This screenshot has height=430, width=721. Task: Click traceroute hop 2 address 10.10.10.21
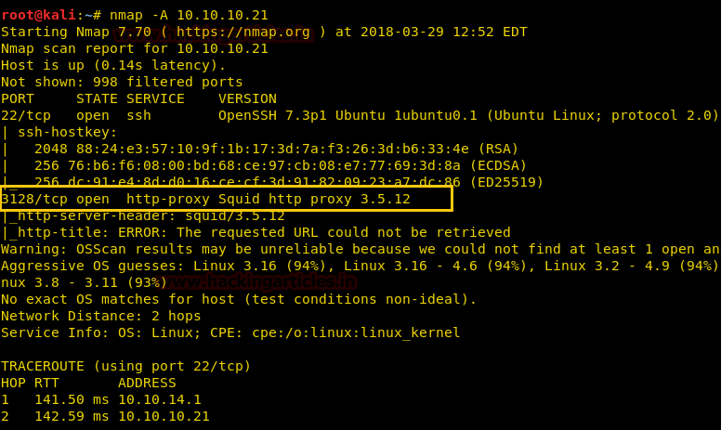coord(164,416)
